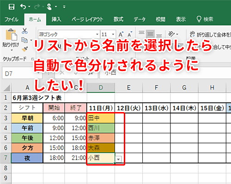This screenshot has height=184, width=231.
Task: Open the font size dropdown arrow
Action: 113,34
